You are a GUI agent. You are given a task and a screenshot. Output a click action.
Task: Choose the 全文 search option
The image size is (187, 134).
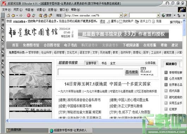(x=113, y=63)
